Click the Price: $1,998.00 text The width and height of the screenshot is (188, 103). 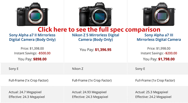pos(159,48)
